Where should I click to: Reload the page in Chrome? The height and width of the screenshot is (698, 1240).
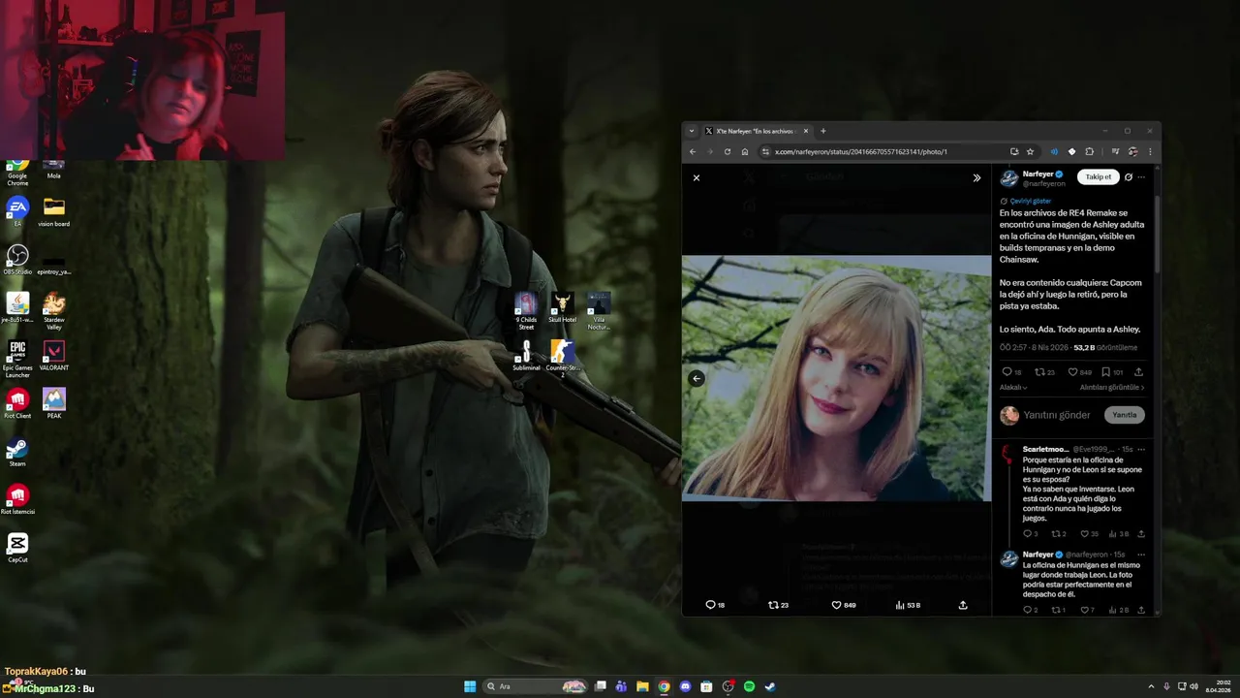pos(728,151)
